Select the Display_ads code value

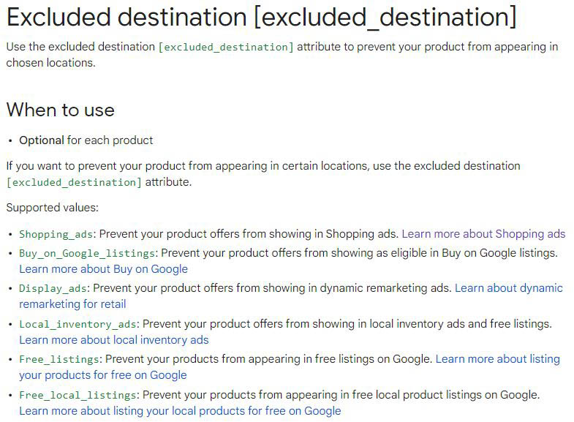tap(53, 288)
